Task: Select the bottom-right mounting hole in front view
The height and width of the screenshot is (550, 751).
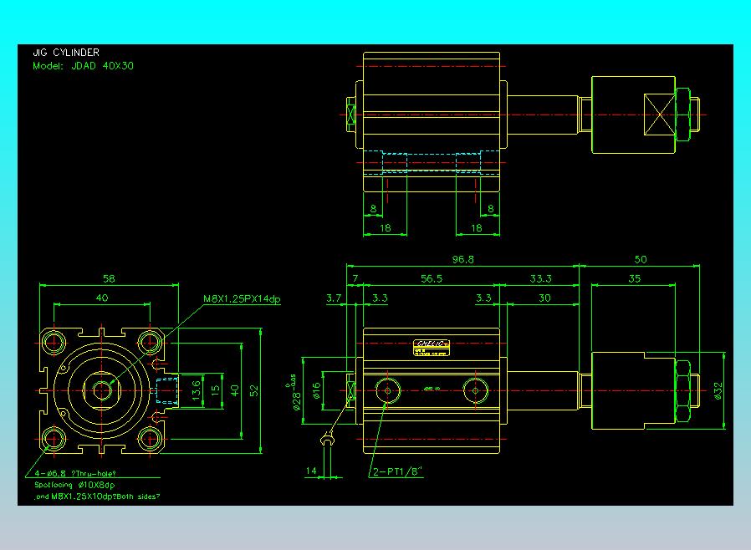Action: tap(150, 439)
